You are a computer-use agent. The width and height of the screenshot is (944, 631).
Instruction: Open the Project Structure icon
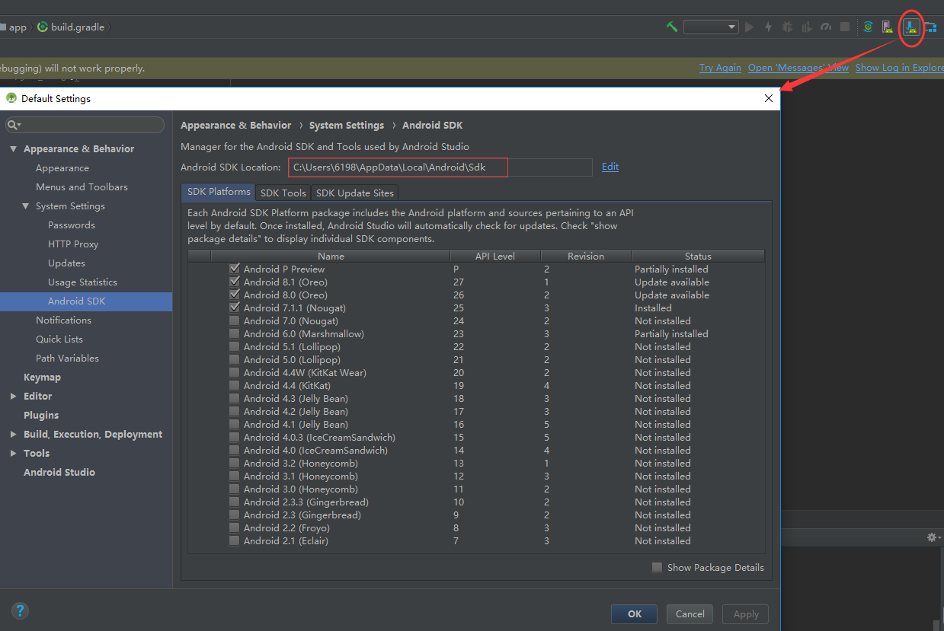click(x=931, y=27)
